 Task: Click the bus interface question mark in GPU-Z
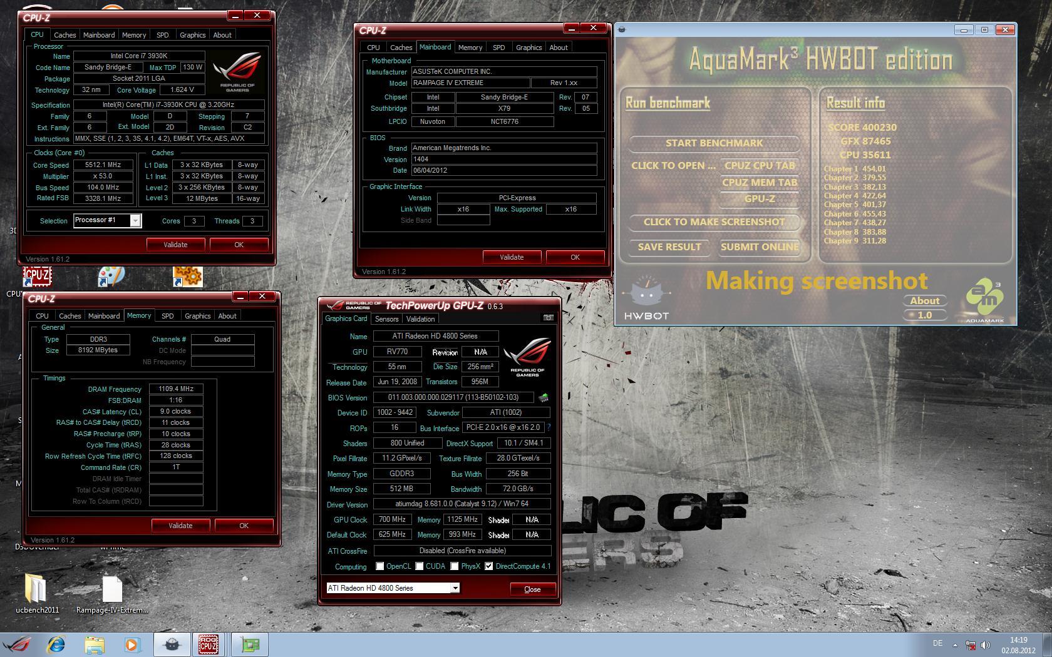click(x=549, y=427)
